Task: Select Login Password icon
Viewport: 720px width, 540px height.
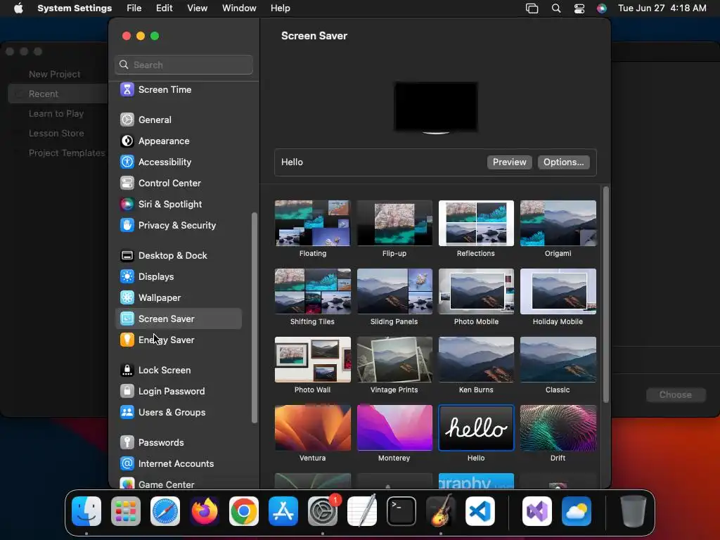Action: point(127,392)
